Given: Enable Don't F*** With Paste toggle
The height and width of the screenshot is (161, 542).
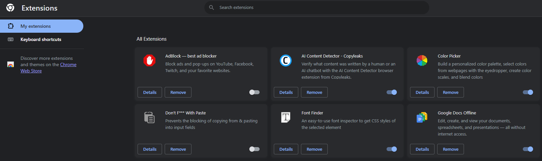Looking at the screenshot, I should 254,149.
